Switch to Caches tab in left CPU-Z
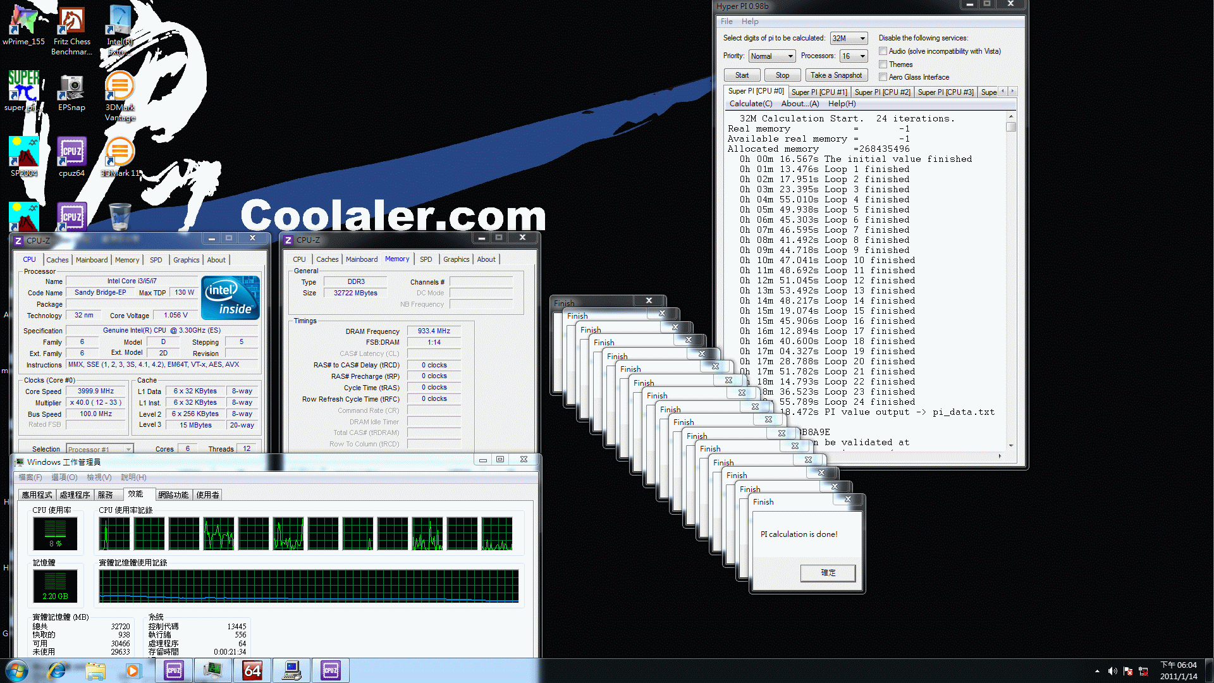1214x683 pixels. tap(57, 260)
